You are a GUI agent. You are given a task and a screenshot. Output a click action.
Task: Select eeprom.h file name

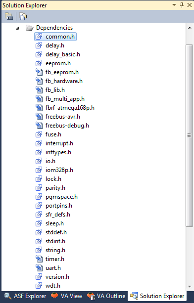coord(58,63)
